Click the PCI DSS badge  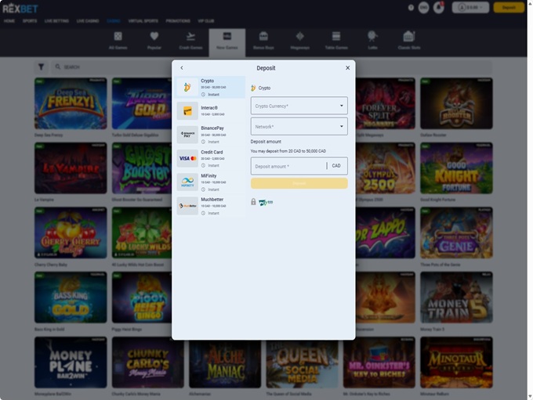pyautogui.click(x=266, y=203)
